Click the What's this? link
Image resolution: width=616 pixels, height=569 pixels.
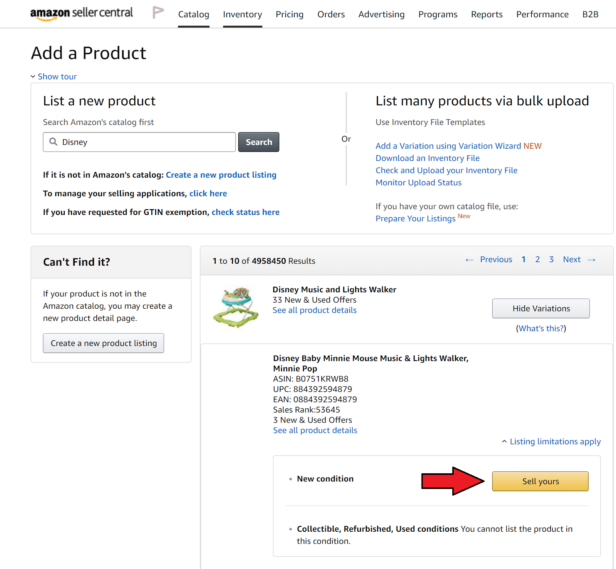tap(541, 328)
